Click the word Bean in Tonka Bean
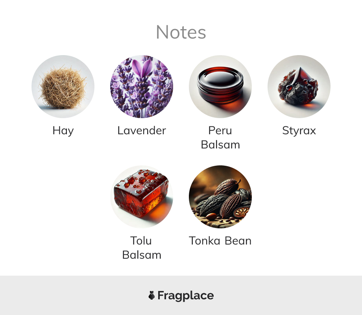The width and height of the screenshot is (362, 315). click(238, 241)
